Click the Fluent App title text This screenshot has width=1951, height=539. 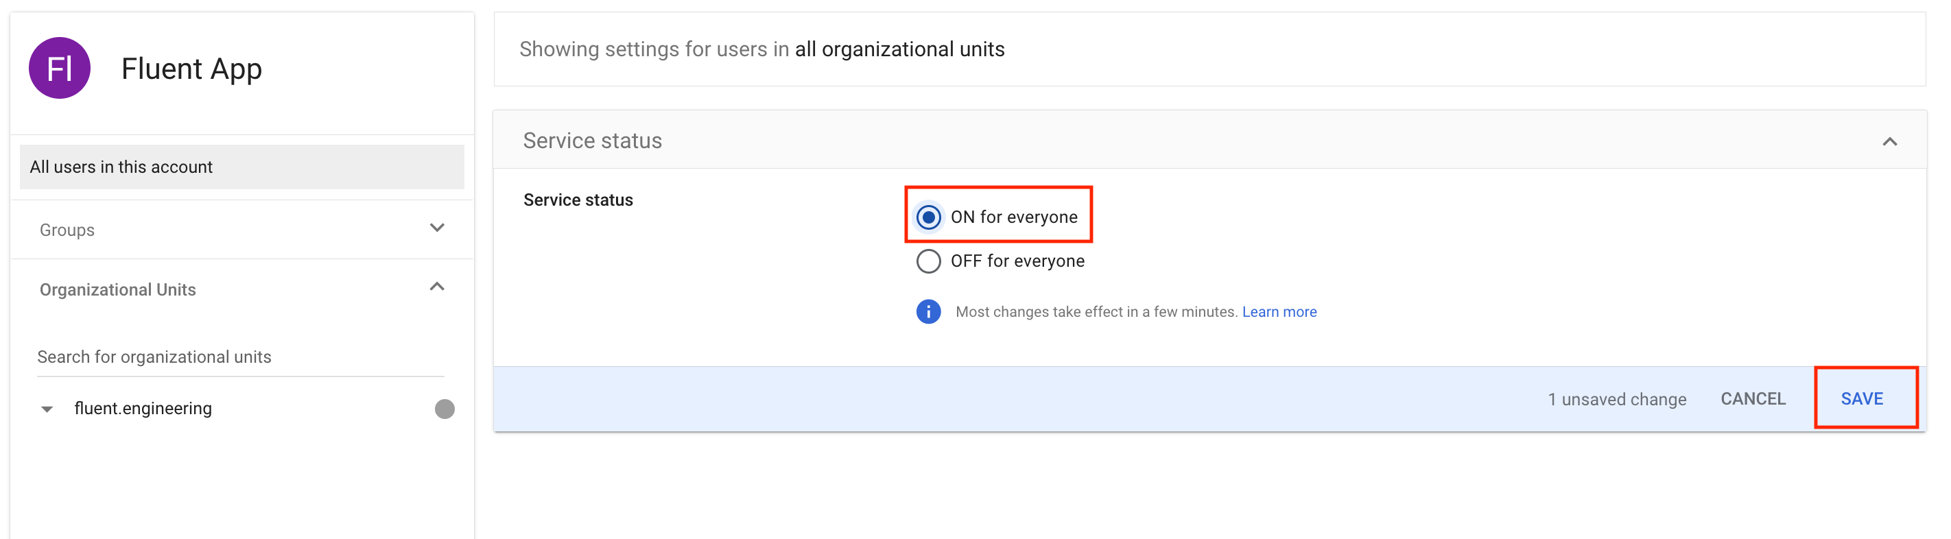pos(191,69)
